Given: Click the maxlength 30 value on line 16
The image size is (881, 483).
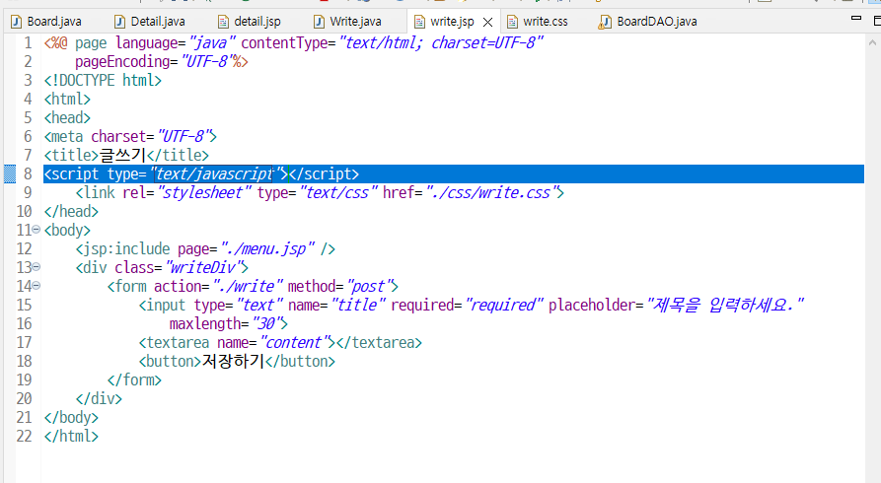Looking at the screenshot, I should 266,323.
